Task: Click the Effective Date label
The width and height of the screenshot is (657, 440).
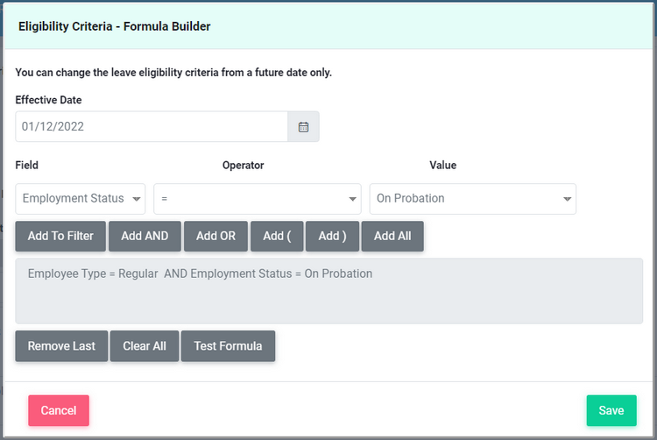Action: coord(48,100)
